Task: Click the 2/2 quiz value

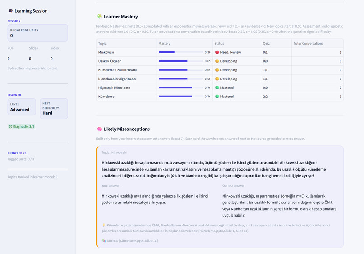Action: 266,97
